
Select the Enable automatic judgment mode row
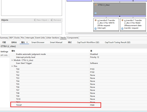pos(79,54)
